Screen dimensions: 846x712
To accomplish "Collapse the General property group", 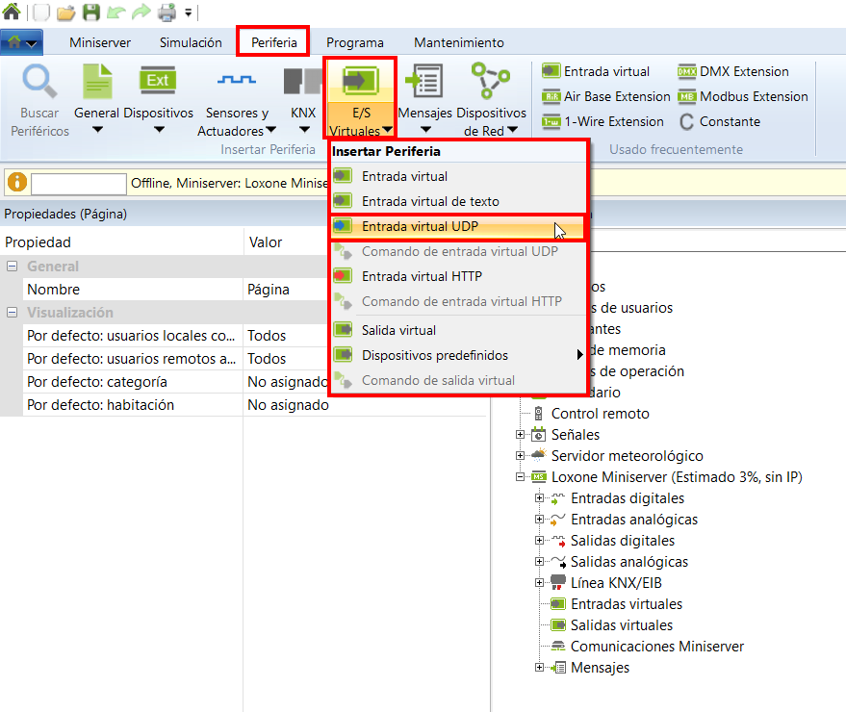I will click(x=12, y=267).
